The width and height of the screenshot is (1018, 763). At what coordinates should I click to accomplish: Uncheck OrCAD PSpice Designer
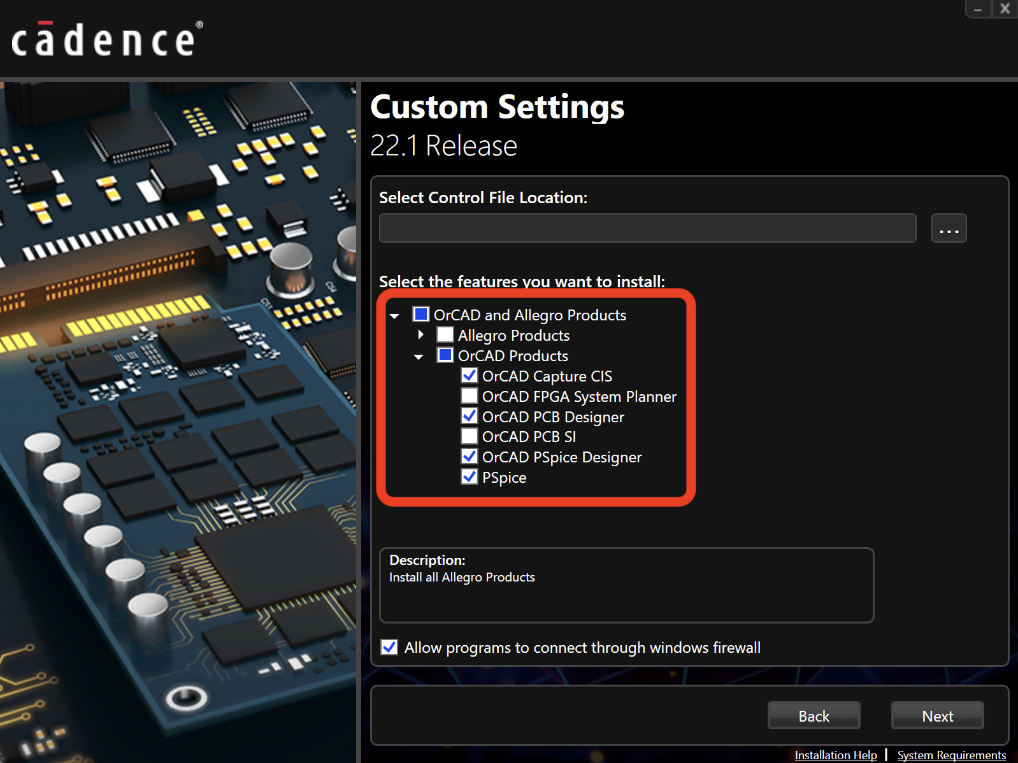coord(470,457)
